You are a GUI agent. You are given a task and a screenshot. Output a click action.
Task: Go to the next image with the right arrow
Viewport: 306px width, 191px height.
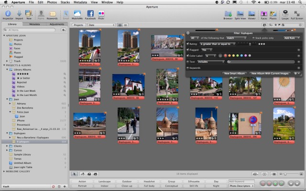[x=297, y=183]
